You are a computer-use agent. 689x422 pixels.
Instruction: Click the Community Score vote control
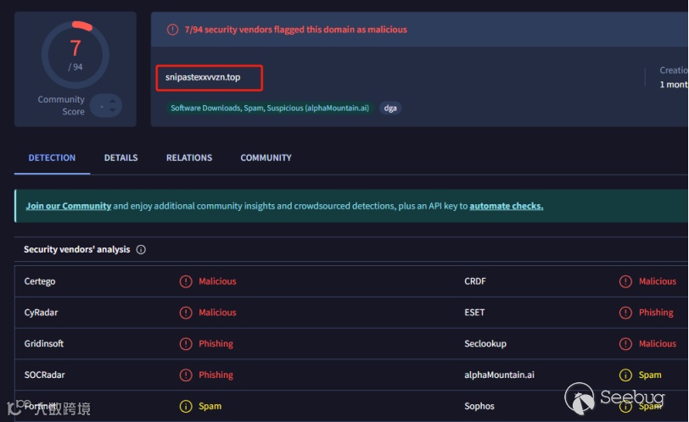[x=106, y=105]
